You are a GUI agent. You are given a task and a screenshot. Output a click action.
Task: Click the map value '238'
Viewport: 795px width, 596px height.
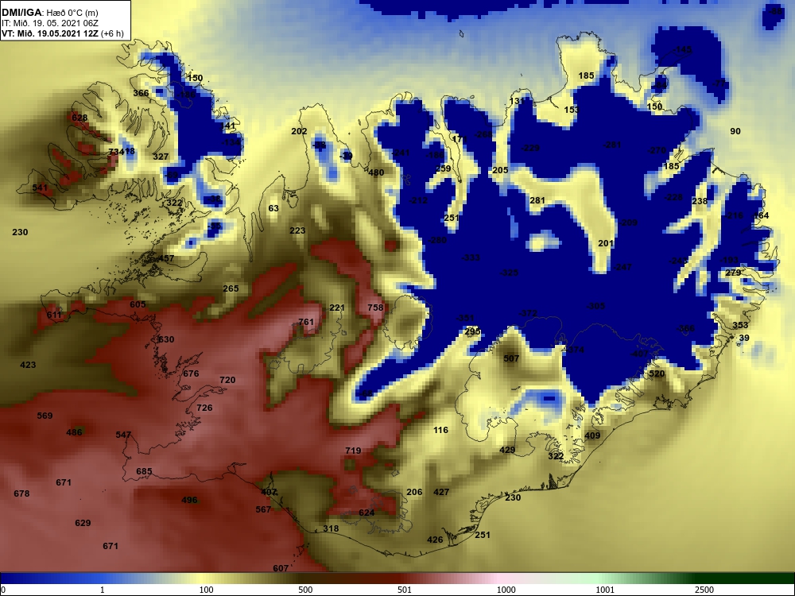point(699,202)
